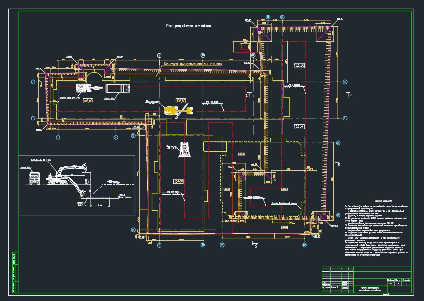Click section mark «2» at the right edge

(x=348, y=95)
